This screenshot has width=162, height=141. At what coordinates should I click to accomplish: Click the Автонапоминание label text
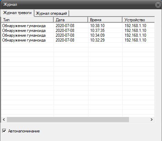(24, 131)
